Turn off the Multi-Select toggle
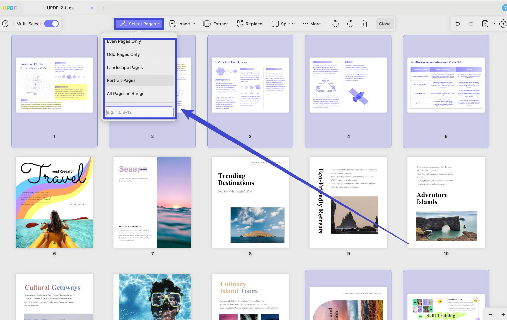The width and height of the screenshot is (507, 320). coord(52,24)
